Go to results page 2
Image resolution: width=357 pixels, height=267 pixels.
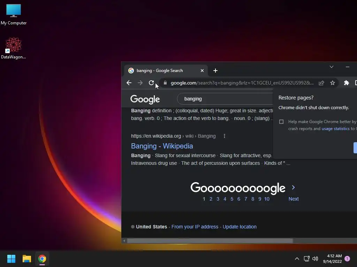click(x=211, y=199)
